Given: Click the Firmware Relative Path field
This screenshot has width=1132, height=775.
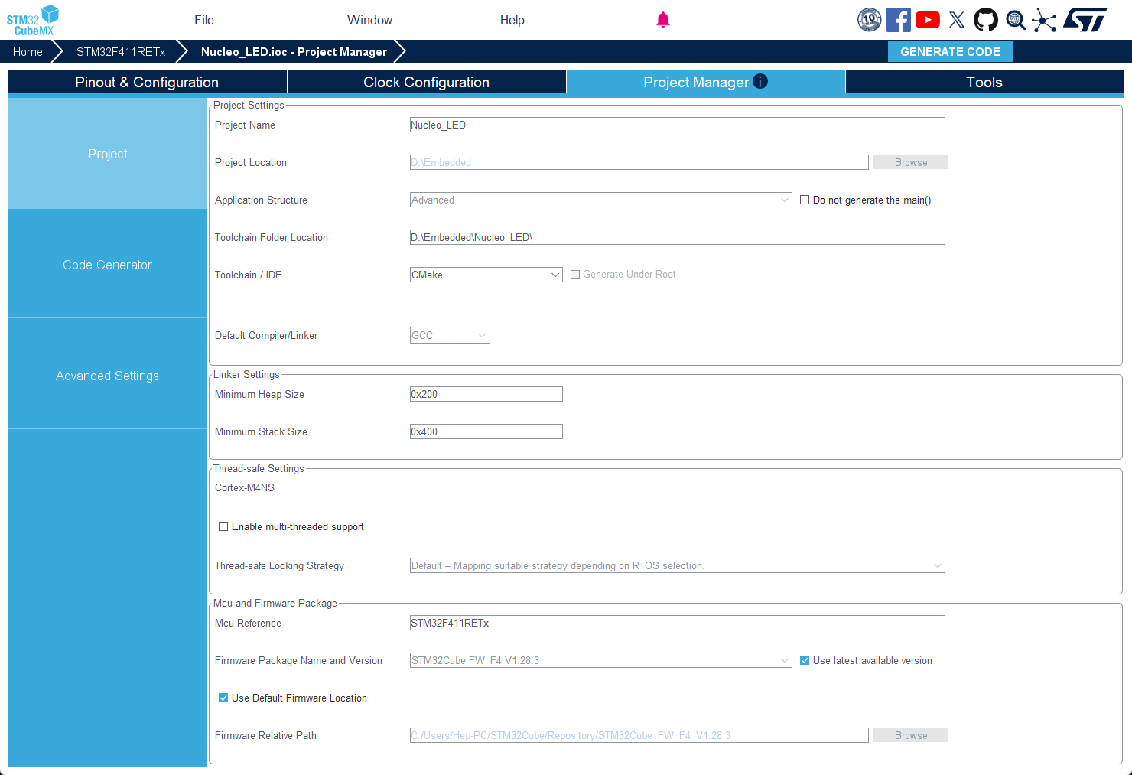Looking at the screenshot, I should [x=639, y=735].
